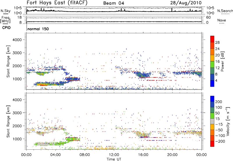Click the '18' frequency axis tick
Image resolution: width=233 pixels, height=161 pixels.
tap(20, 17)
